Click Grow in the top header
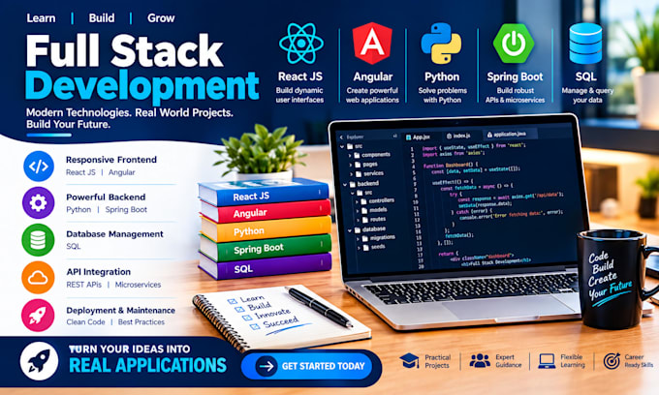 coord(161,18)
